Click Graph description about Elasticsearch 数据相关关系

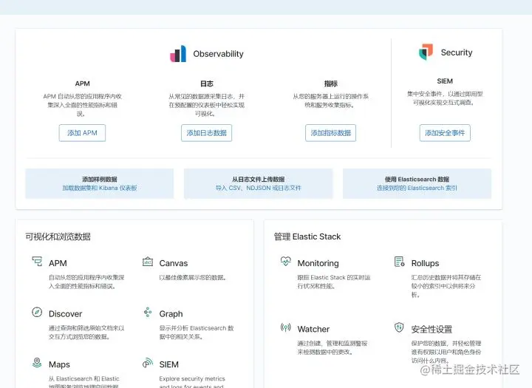click(x=197, y=333)
